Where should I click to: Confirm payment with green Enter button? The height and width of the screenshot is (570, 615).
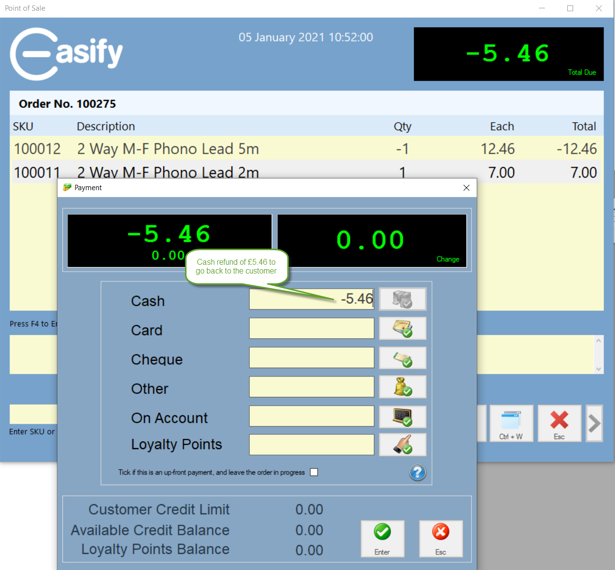pos(382,538)
